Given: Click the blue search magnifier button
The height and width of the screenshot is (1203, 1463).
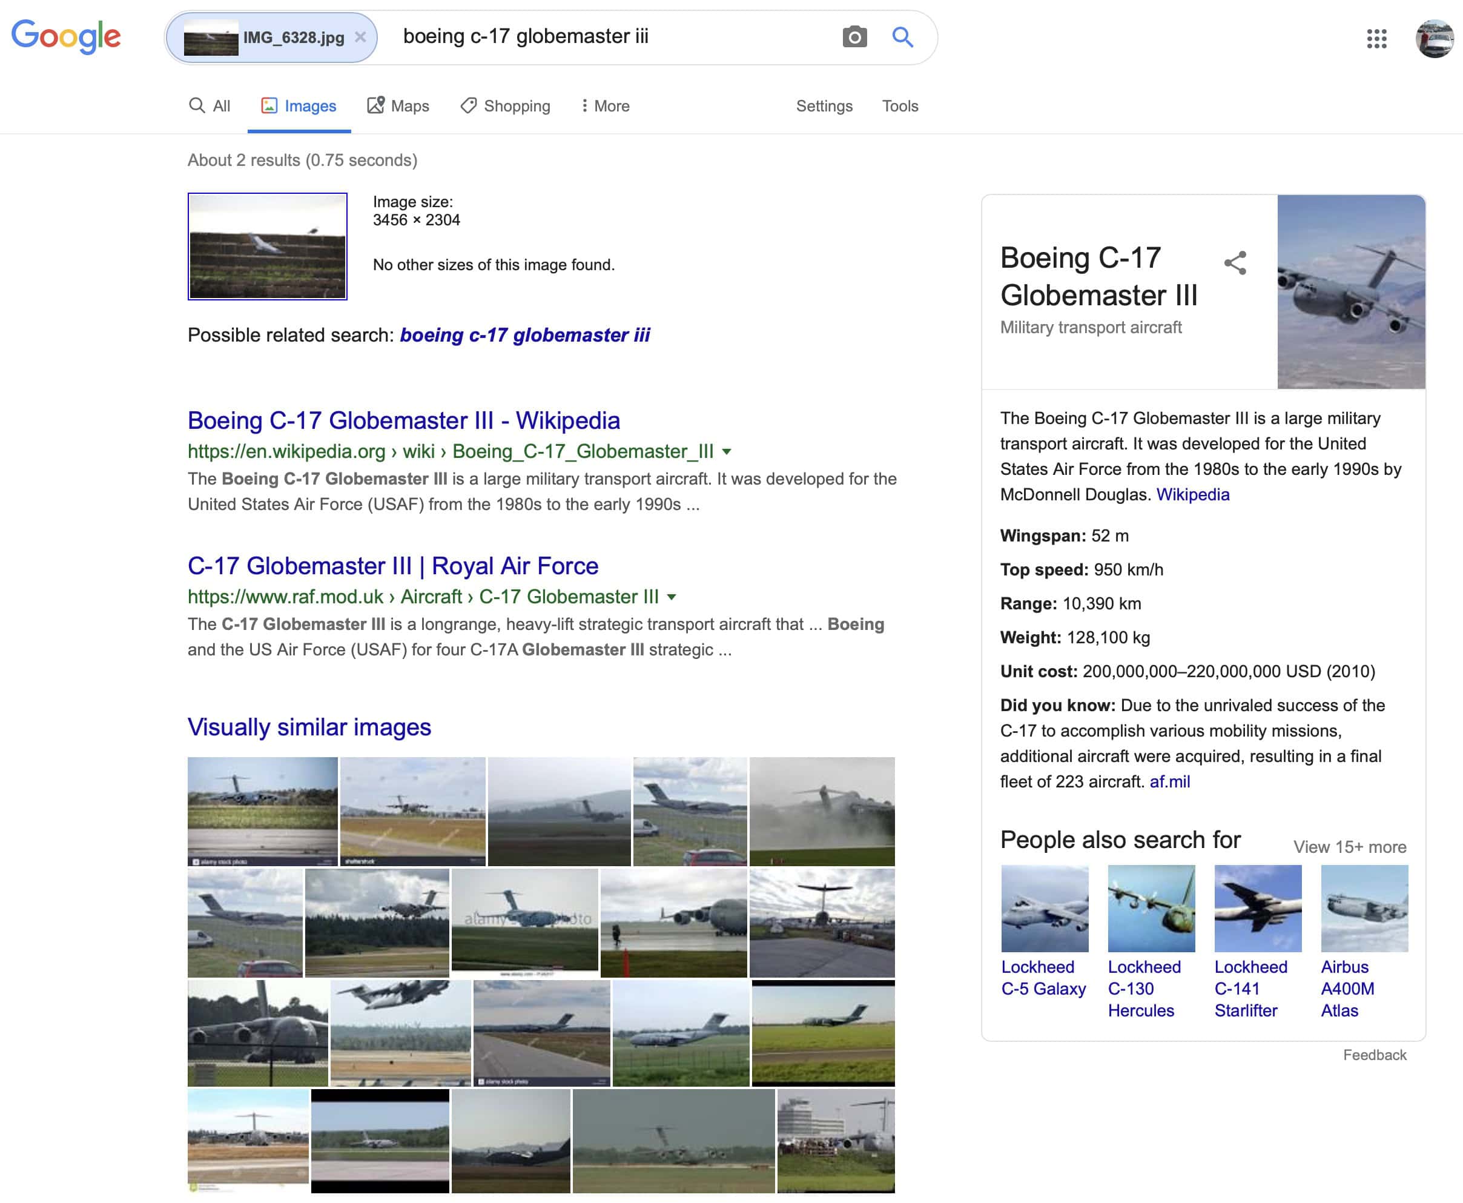Looking at the screenshot, I should 902,37.
